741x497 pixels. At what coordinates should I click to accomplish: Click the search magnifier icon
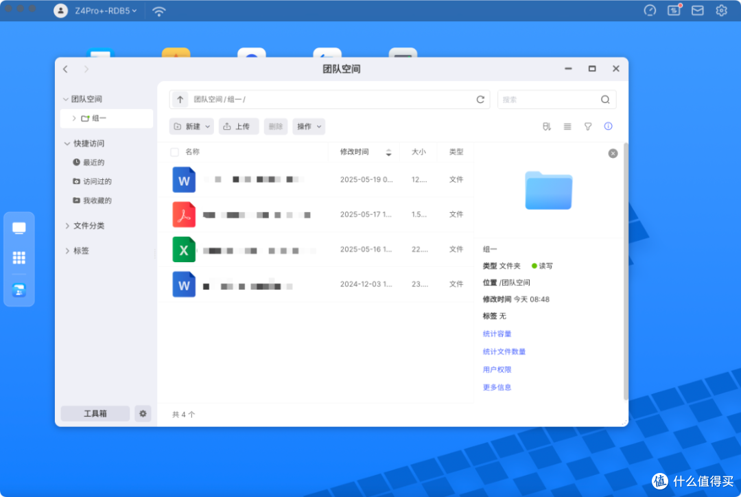[x=605, y=100]
